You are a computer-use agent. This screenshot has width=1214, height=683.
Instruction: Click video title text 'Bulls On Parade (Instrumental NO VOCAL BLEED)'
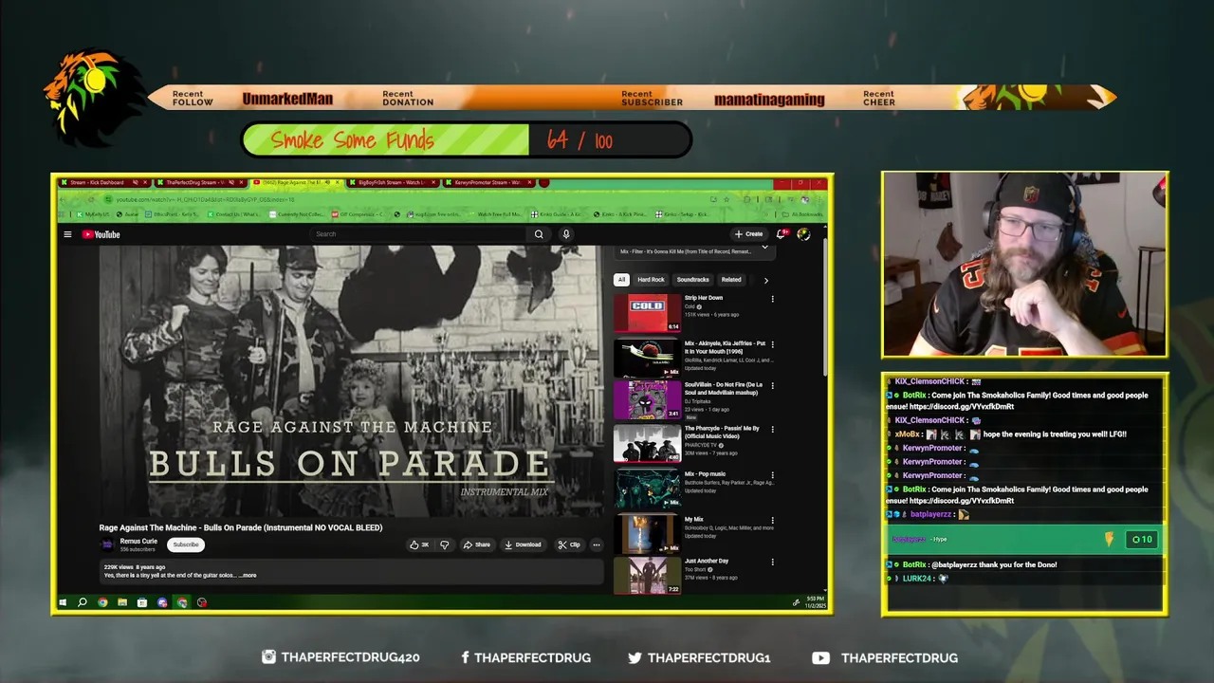[293, 527]
